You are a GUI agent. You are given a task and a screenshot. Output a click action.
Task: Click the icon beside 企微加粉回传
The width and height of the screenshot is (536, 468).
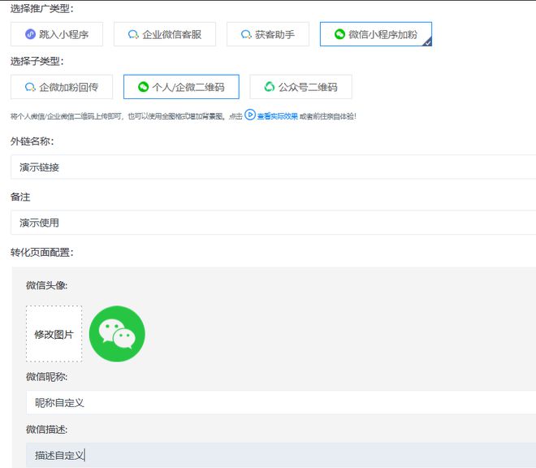[x=30, y=87]
